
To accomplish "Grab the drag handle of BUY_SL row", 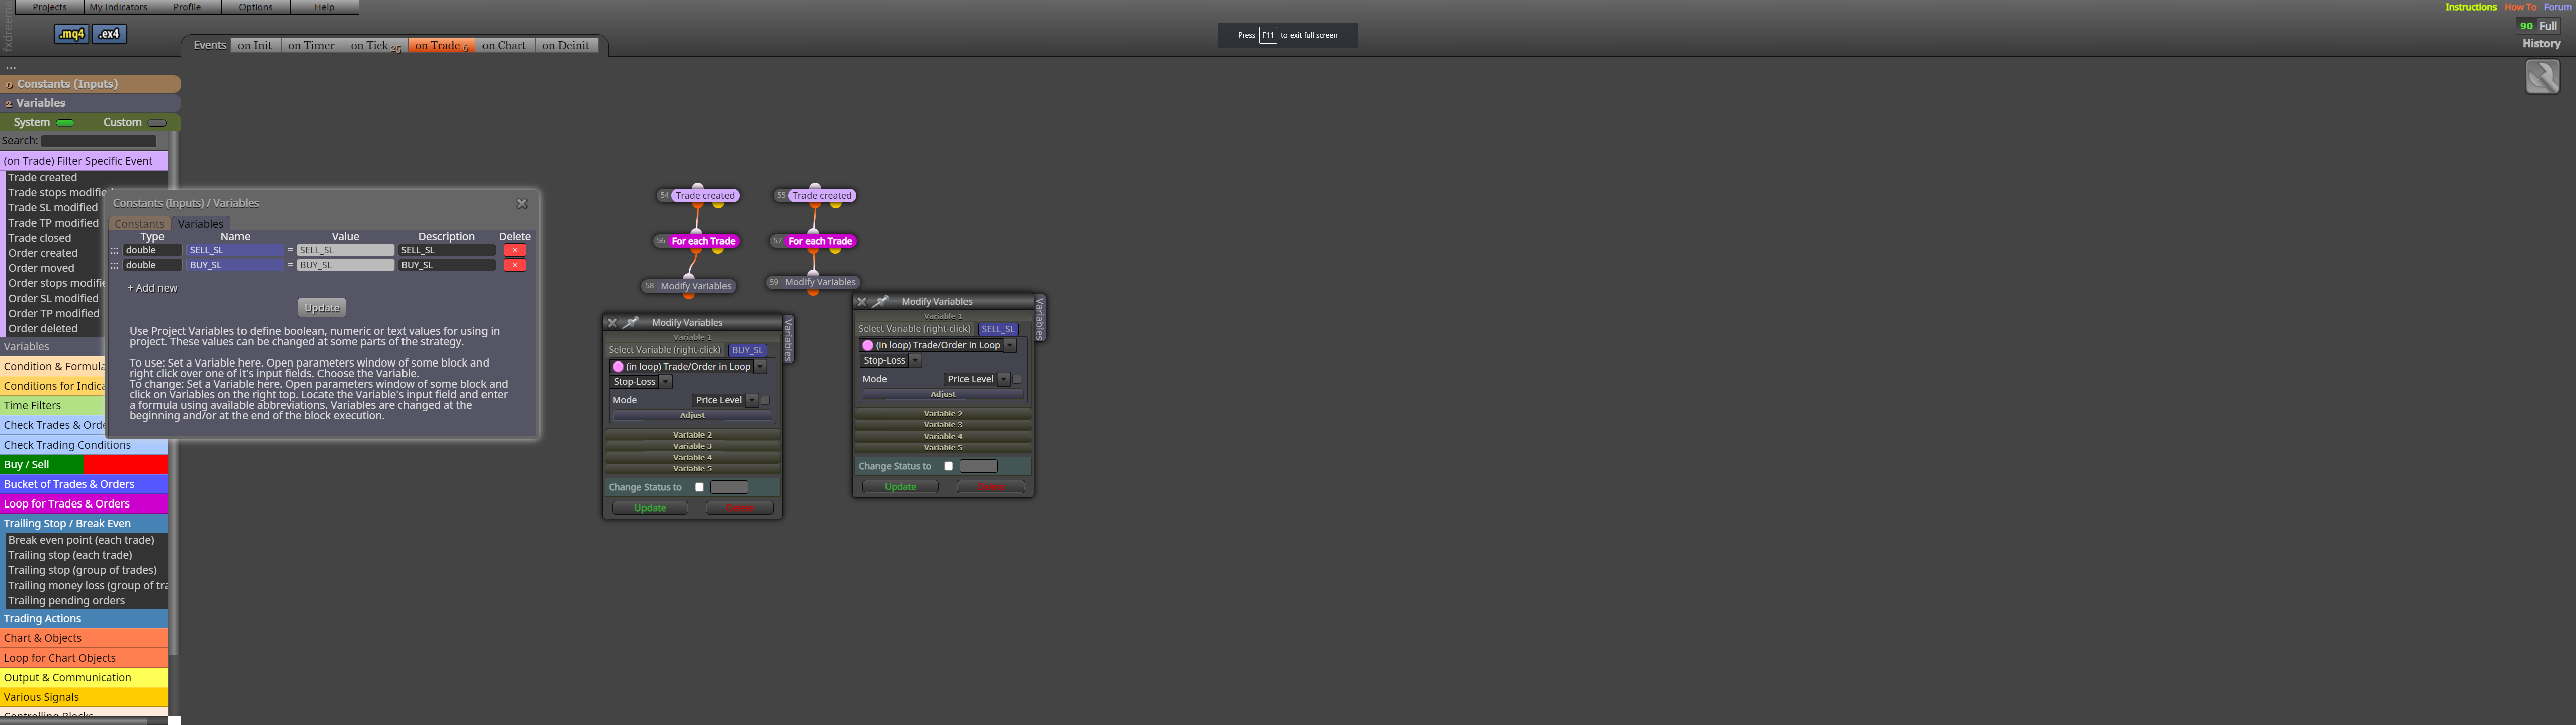I will (114, 265).
